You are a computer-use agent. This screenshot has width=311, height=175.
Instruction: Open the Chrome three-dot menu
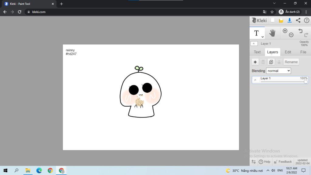click(x=306, y=12)
